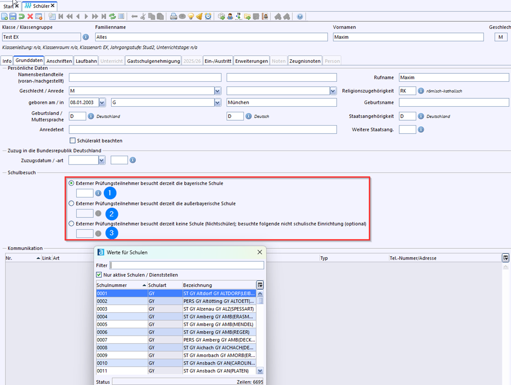The image size is (511, 385).
Task: Click the scissors cut icon
Action: [143, 16]
